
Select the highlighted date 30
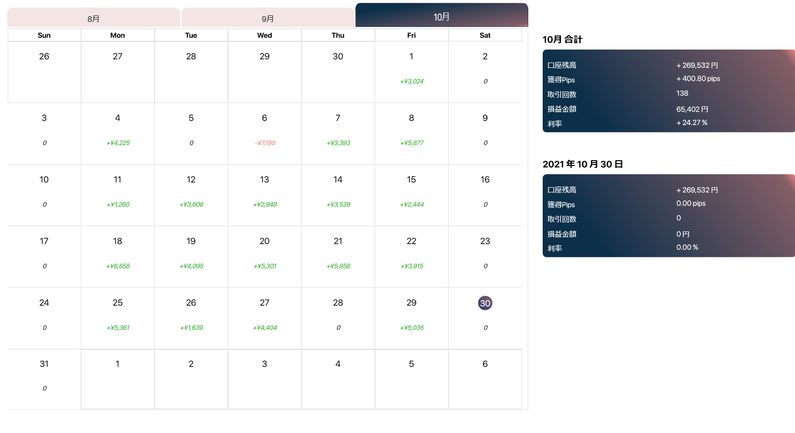click(x=485, y=303)
